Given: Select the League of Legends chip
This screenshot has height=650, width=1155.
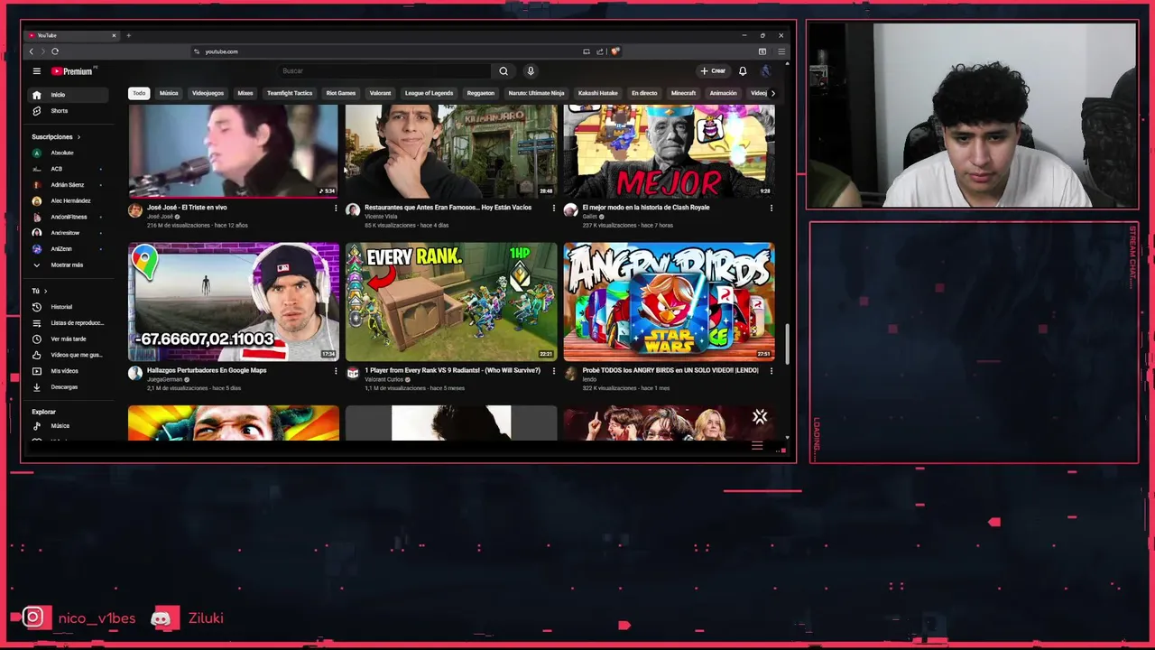Looking at the screenshot, I should point(429,93).
